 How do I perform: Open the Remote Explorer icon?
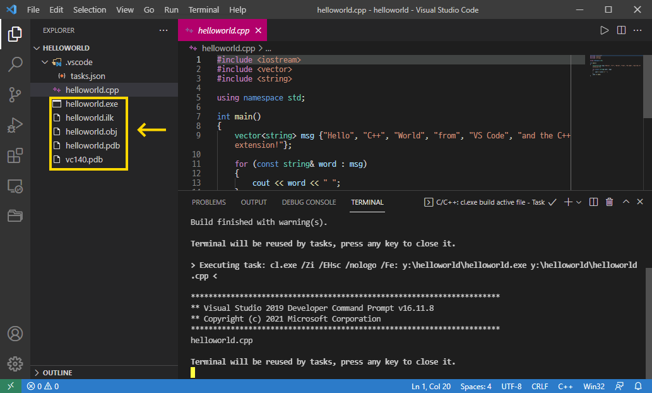point(15,186)
